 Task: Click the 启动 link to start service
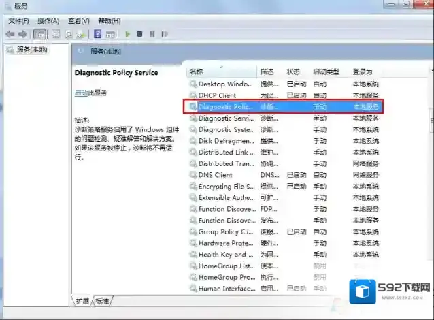[80, 93]
